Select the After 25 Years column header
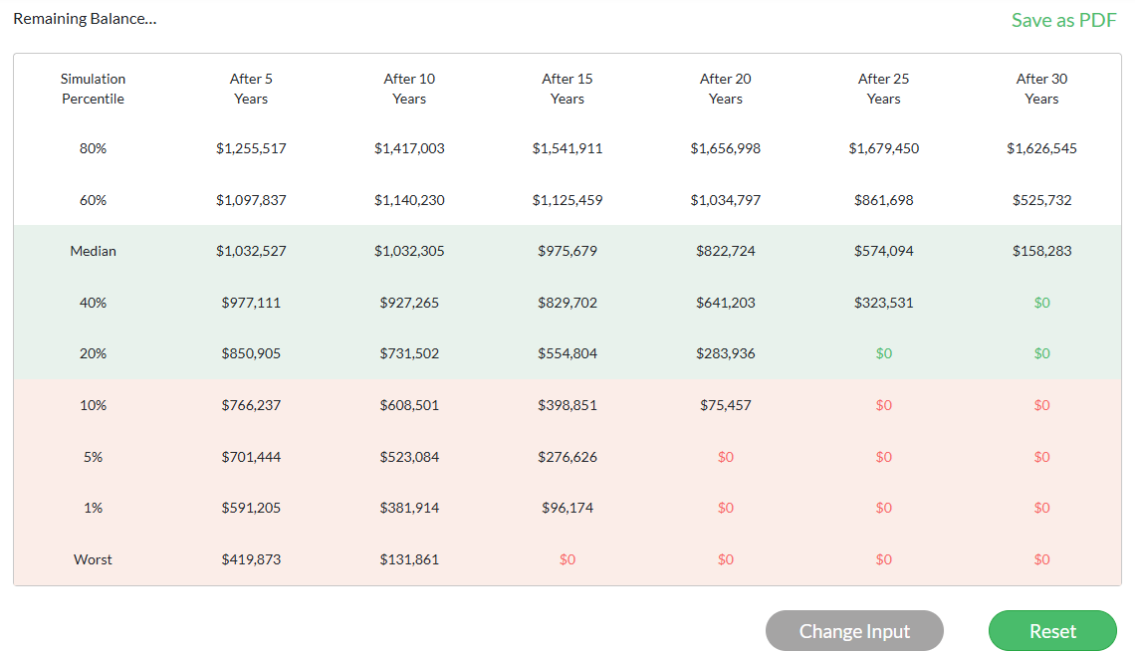Screen dimensions: 1135x651 [884, 89]
